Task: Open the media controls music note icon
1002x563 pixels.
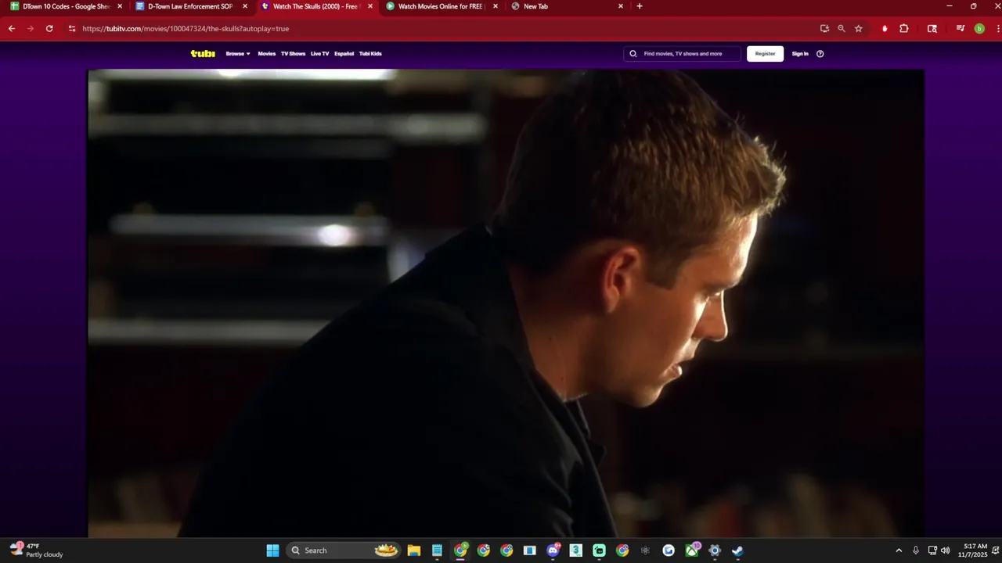Action: coord(961,28)
